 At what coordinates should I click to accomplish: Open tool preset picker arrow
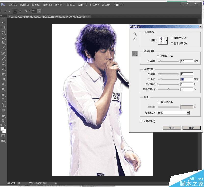pos(9,11)
